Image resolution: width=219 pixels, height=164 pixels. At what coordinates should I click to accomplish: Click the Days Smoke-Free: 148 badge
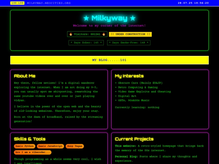click(x=129, y=43)
